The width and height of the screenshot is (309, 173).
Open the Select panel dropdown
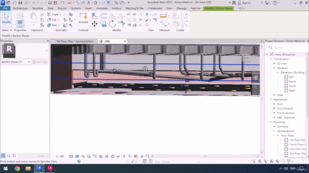pos(6,30)
